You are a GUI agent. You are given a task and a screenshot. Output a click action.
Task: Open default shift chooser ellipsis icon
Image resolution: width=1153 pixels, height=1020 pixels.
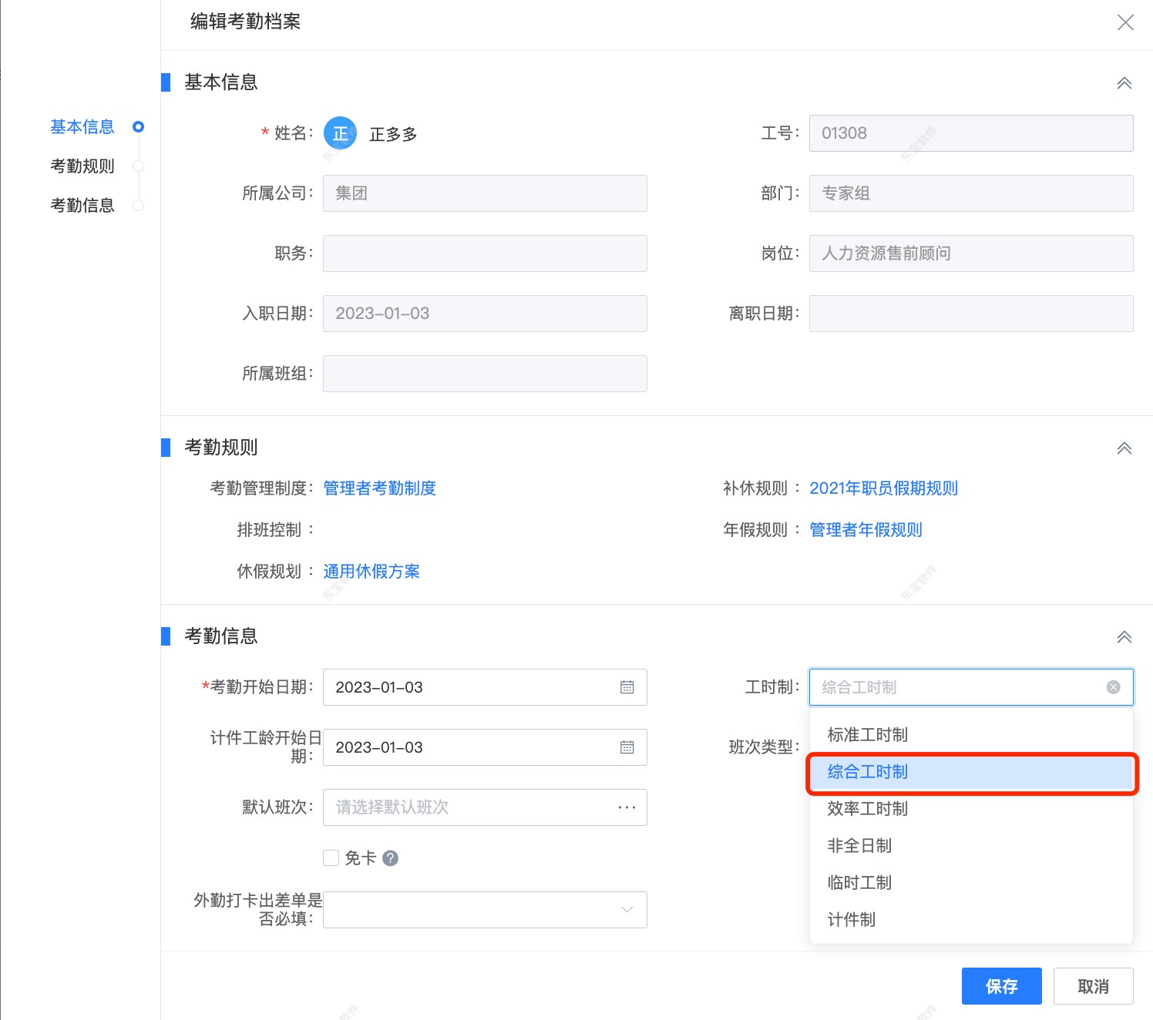click(627, 807)
